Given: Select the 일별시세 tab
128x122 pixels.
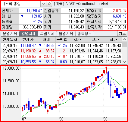Looking at the screenshot, I should [x=29, y=34].
